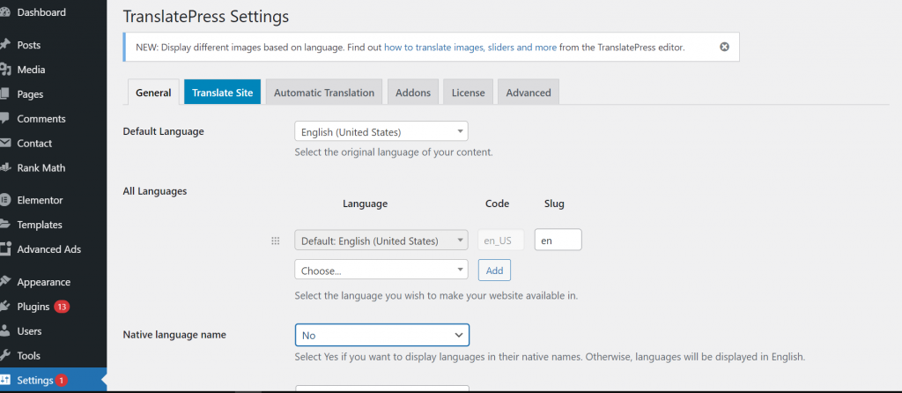This screenshot has height=393, width=902.
Task: Open the License tab
Action: pos(468,92)
